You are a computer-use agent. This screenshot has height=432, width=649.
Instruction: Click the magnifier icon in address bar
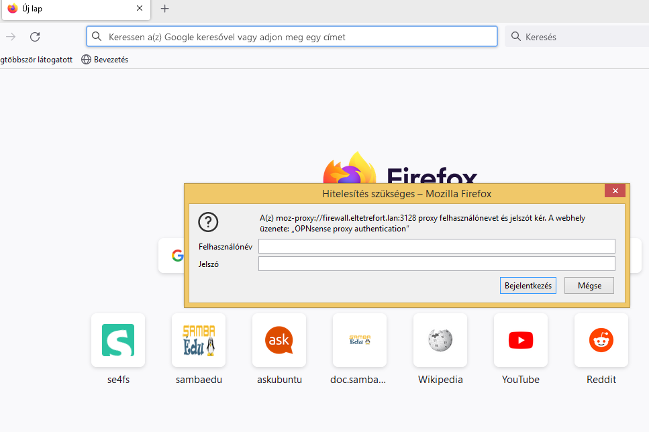click(x=97, y=36)
